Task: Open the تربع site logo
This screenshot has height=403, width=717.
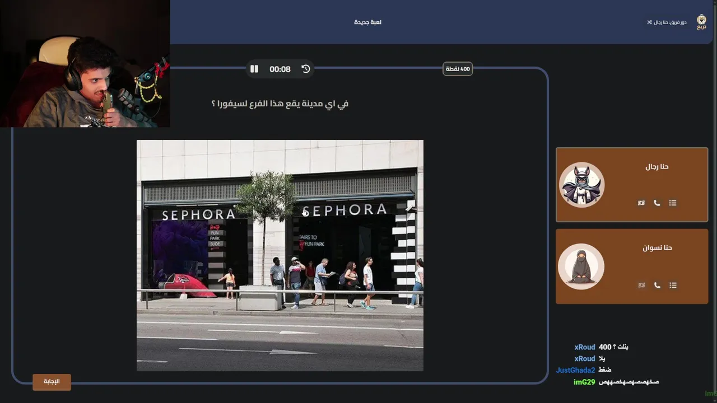Action: (701, 22)
